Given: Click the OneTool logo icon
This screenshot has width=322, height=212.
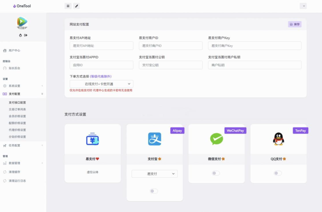Looking at the screenshot, I should point(14,6).
